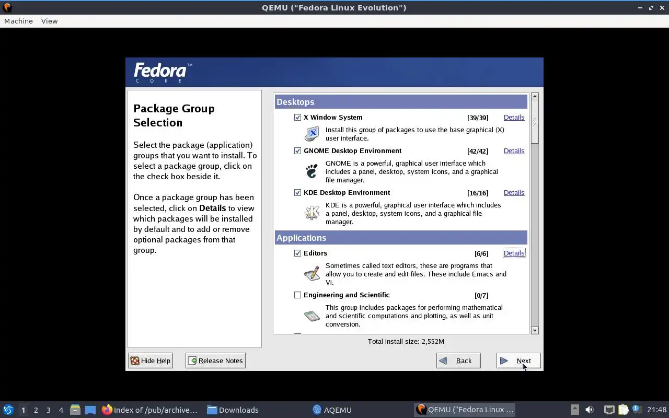
Task: Click the [6/6] package count
Action: (481, 253)
